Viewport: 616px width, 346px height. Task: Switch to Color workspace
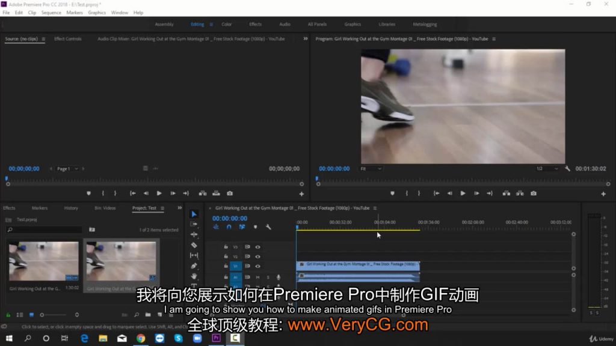(227, 24)
